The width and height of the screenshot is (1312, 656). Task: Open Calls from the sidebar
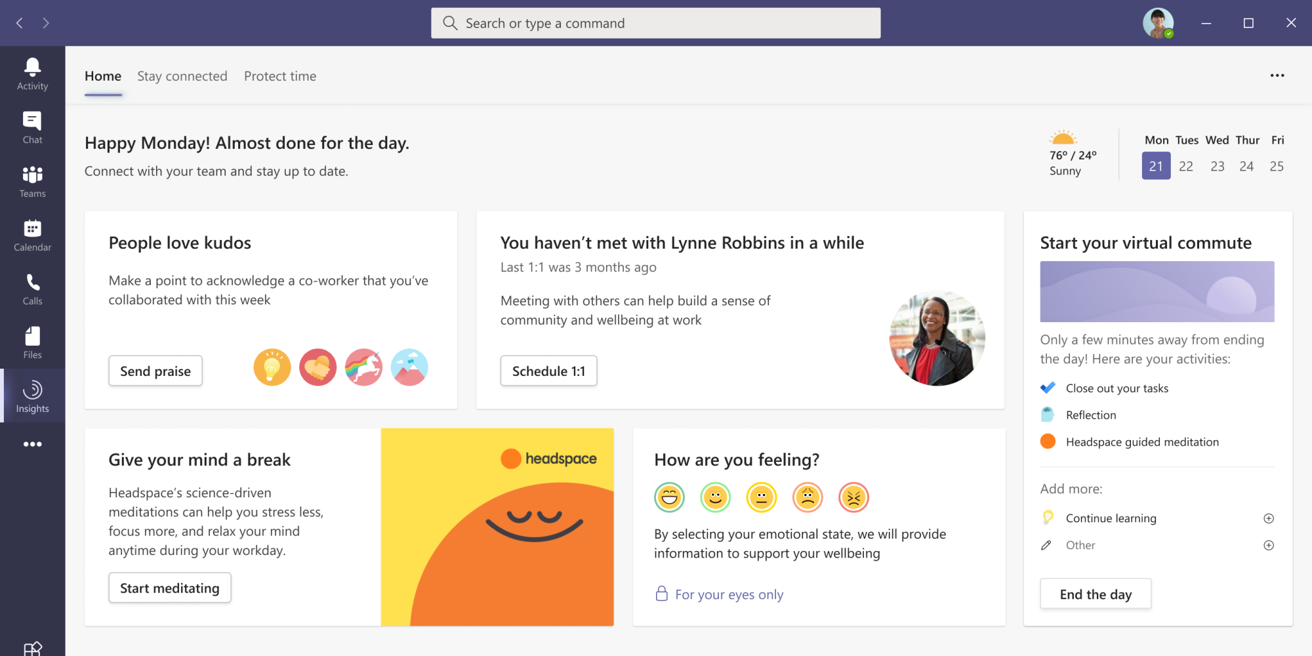[x=32, y=289]
